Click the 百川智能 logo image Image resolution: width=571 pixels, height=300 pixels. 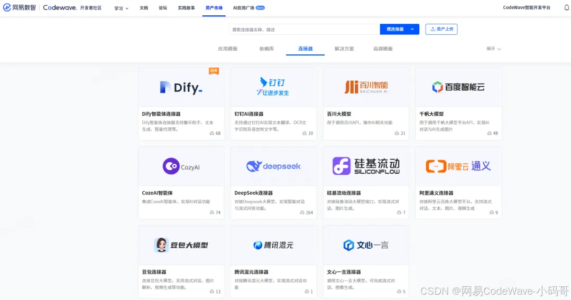366,87
